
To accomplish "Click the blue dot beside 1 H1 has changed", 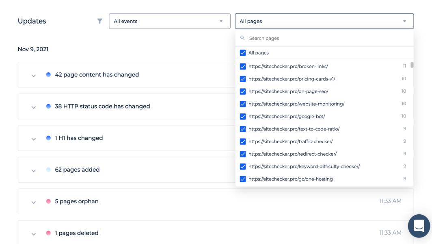I will pos(48,138).
